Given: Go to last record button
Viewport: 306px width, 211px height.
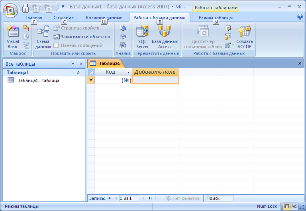Looking at the screenshot, I should [x=150, y=198].
